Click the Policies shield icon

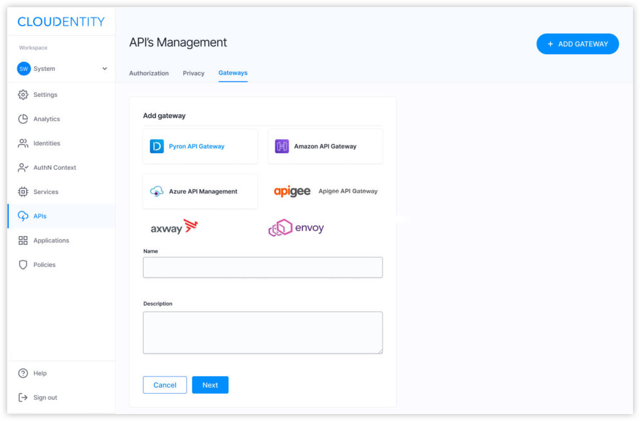(x=23, y=265)
